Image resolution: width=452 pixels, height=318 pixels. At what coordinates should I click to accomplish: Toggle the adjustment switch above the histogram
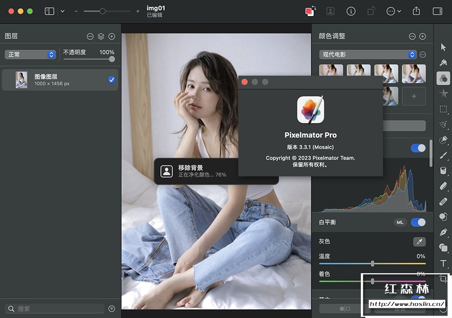coord(418,148)
